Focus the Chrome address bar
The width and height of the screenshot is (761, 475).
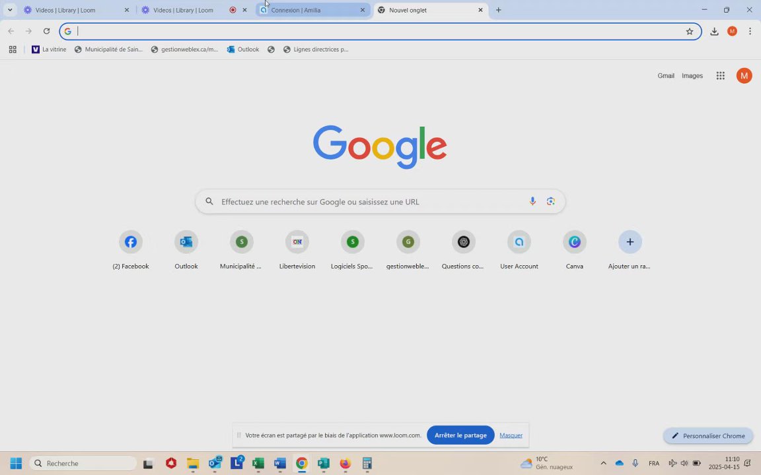[381, 32]
